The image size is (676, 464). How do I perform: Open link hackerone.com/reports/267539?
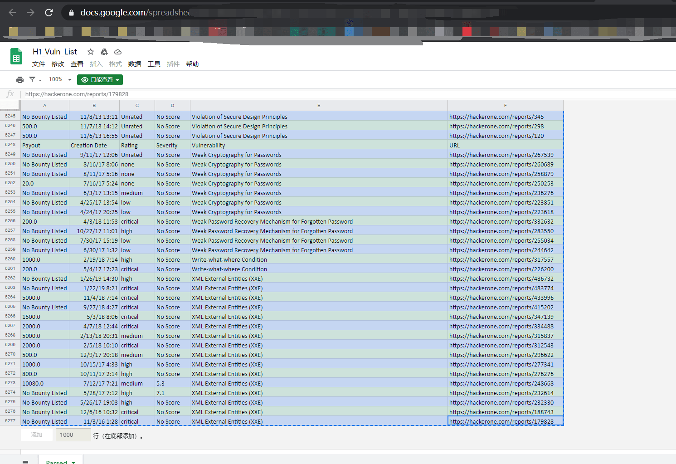point(501,155)
